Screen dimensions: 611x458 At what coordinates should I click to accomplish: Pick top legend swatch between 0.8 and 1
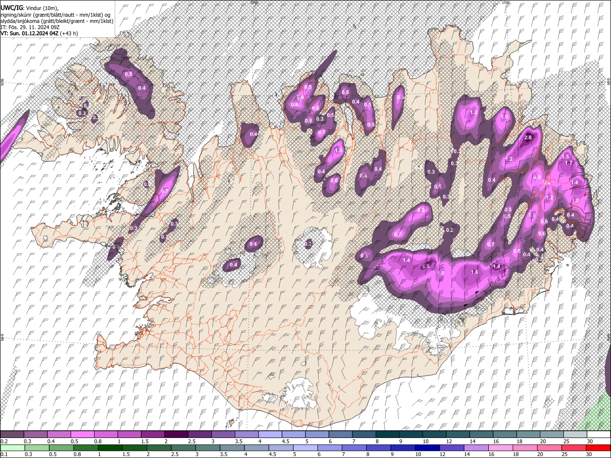pyautogui.click(x=105, y=435)
